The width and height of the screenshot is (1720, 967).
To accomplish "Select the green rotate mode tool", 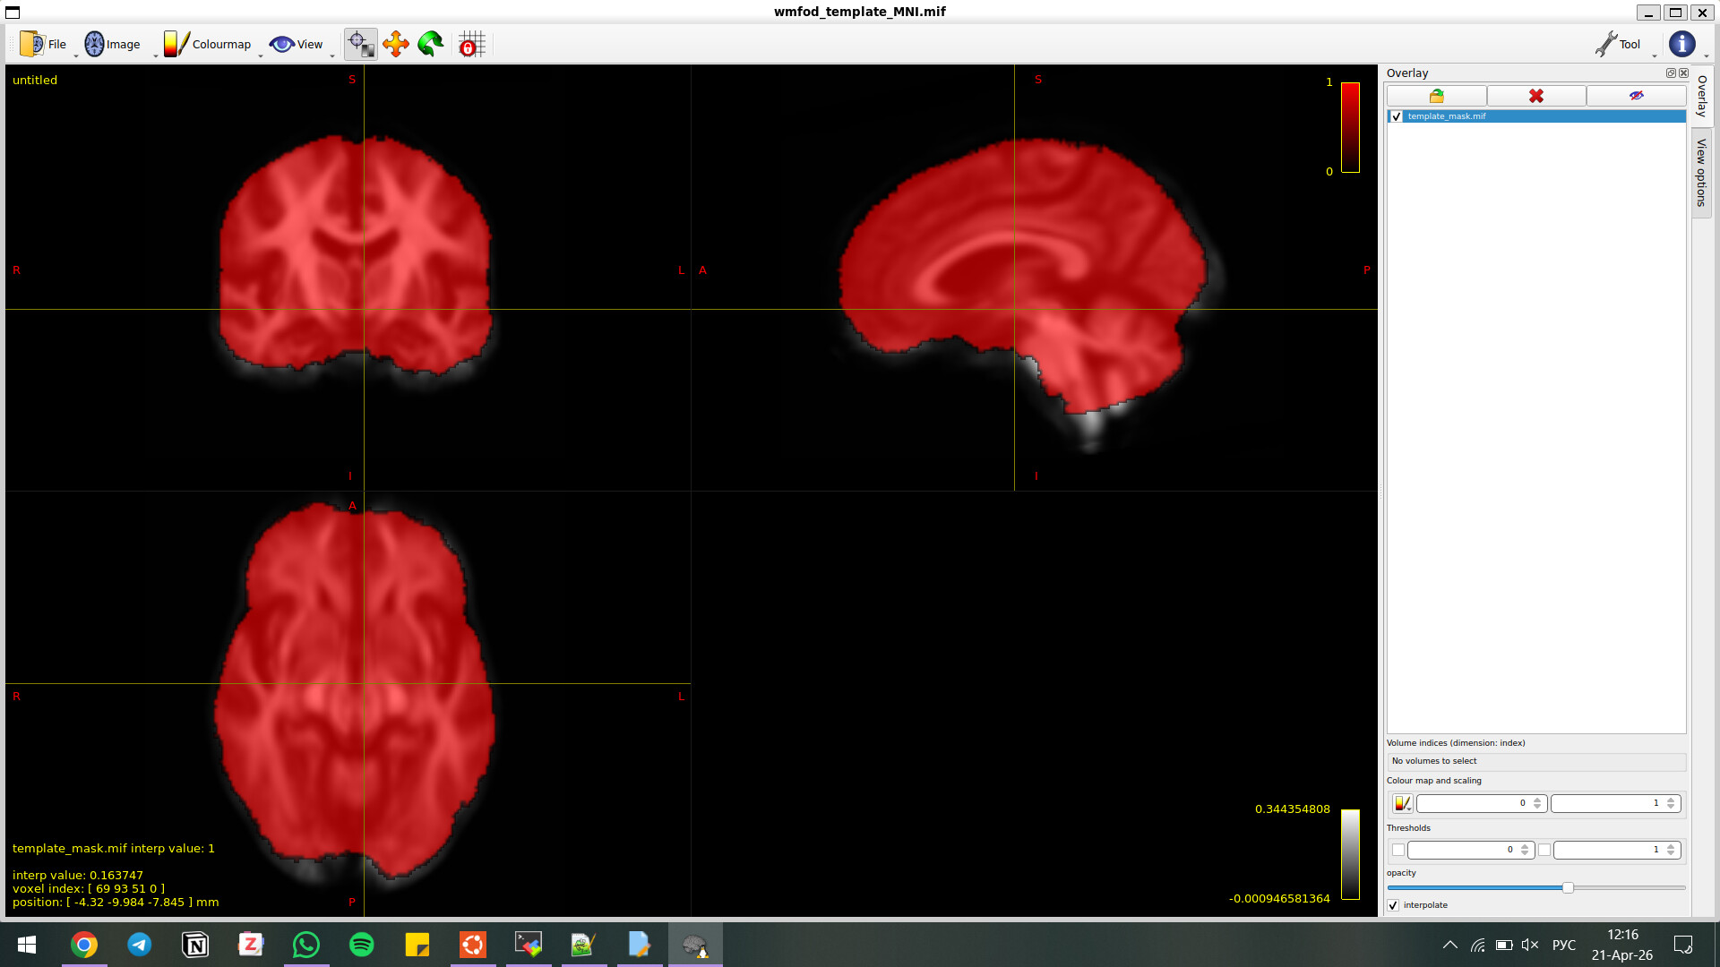I will click(431, 44).
